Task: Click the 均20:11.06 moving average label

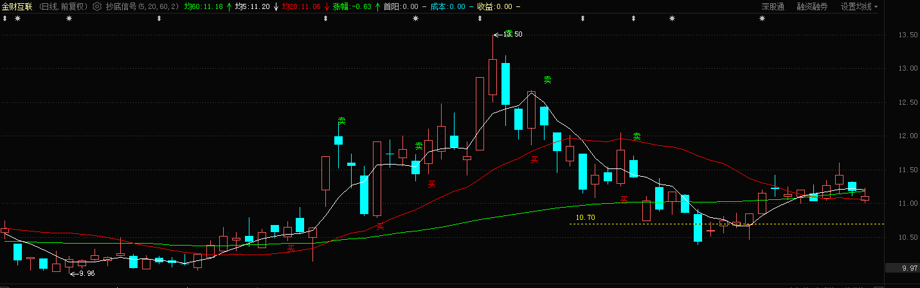Action: pyautogui.click(x=302, y=6)
